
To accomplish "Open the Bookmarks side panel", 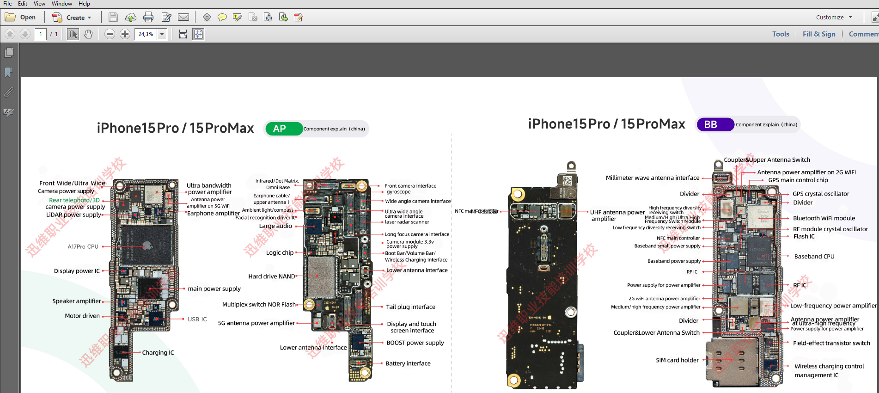I will tap(9, 73).
